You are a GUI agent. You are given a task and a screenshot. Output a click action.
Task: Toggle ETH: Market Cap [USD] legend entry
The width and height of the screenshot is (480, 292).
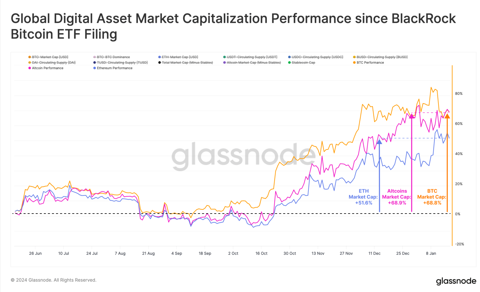(178, 57)
